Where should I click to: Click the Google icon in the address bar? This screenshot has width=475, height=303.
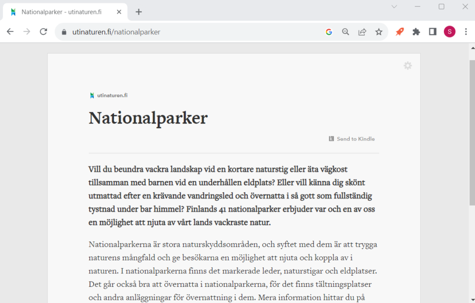[x=329, y=32]
